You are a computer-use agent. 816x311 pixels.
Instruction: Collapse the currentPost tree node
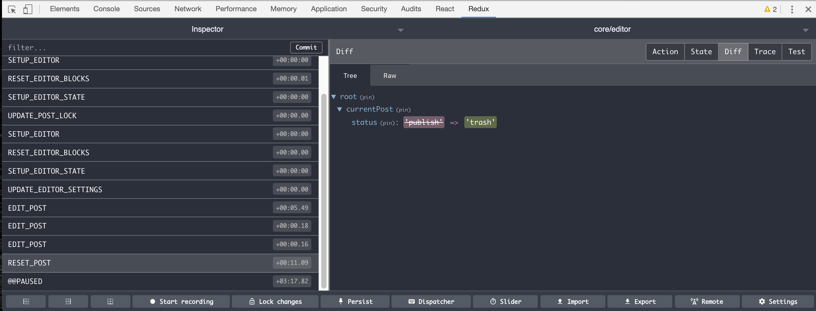pyautogui.click(x=339, y=109)
